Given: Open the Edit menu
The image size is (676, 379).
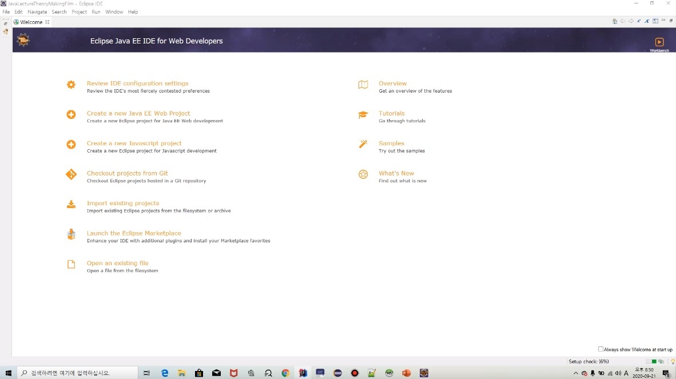Looking at the screenshot, I should tap(18, 12).
